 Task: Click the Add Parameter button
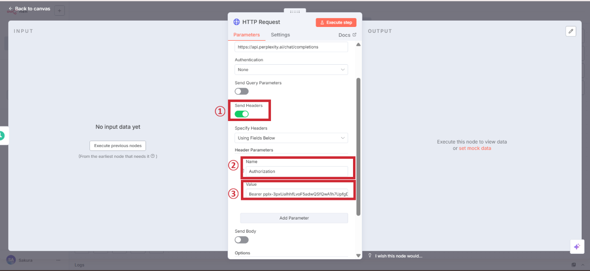[294, 218]
